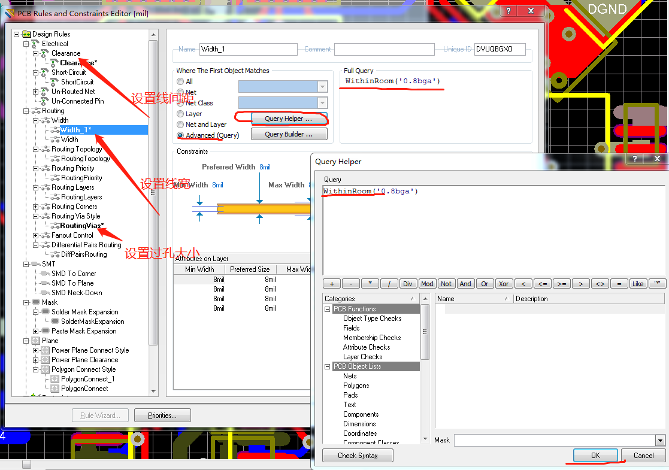
Task: Click the Plane category icon
Action: 36,341
